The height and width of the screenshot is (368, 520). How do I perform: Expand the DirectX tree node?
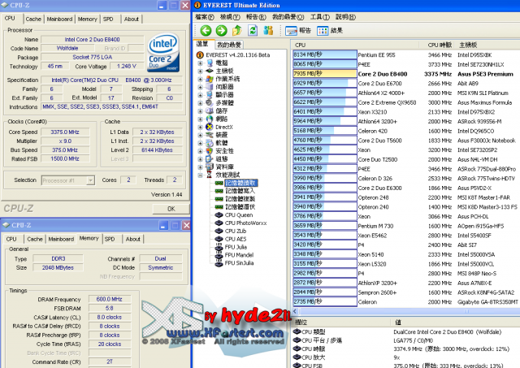[x=201, y=127]
